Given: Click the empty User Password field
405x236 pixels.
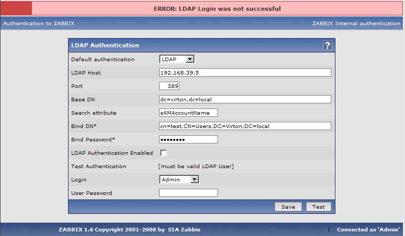Looking at the screenshot, I should point(188,193).
